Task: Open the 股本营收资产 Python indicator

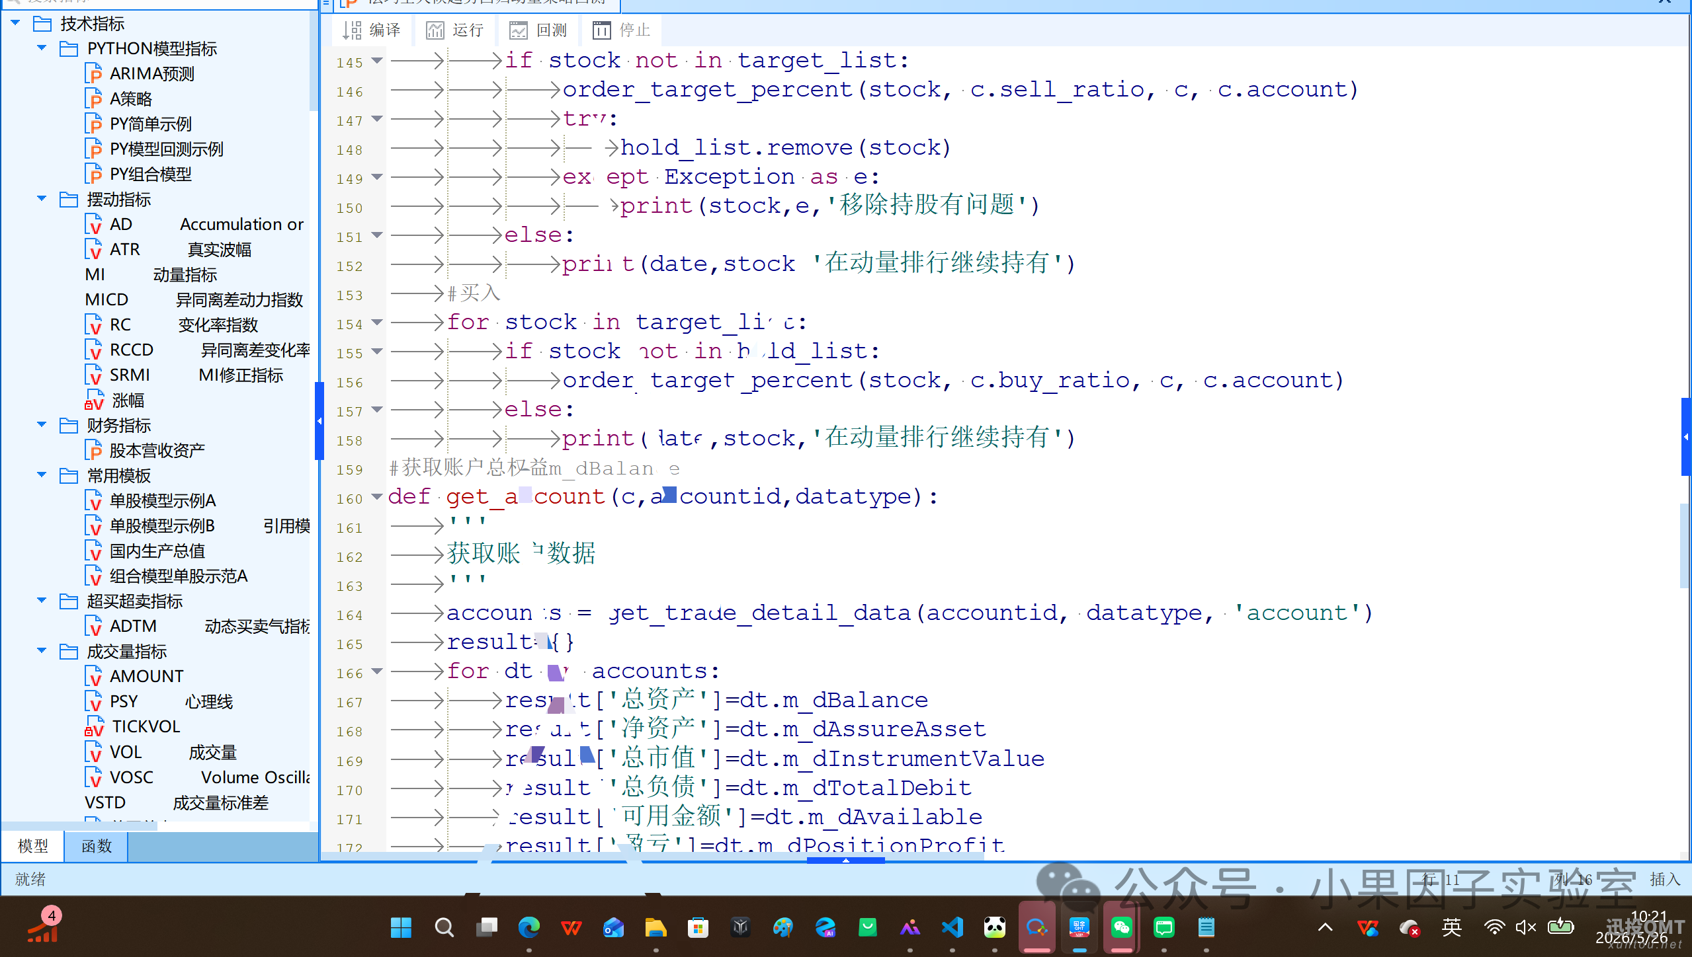Action: coord(146,450)
